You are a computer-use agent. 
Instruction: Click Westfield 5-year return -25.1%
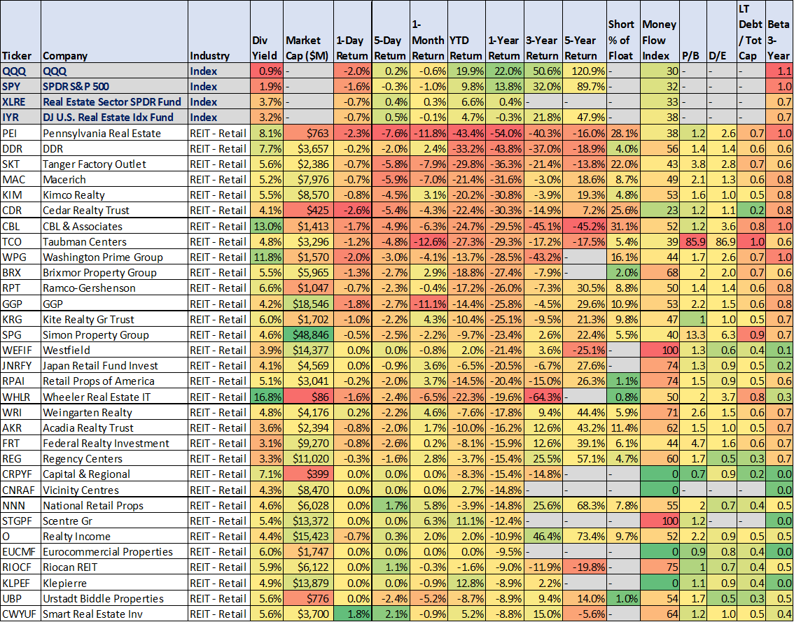pyautogui.click(x=585, y=351)
